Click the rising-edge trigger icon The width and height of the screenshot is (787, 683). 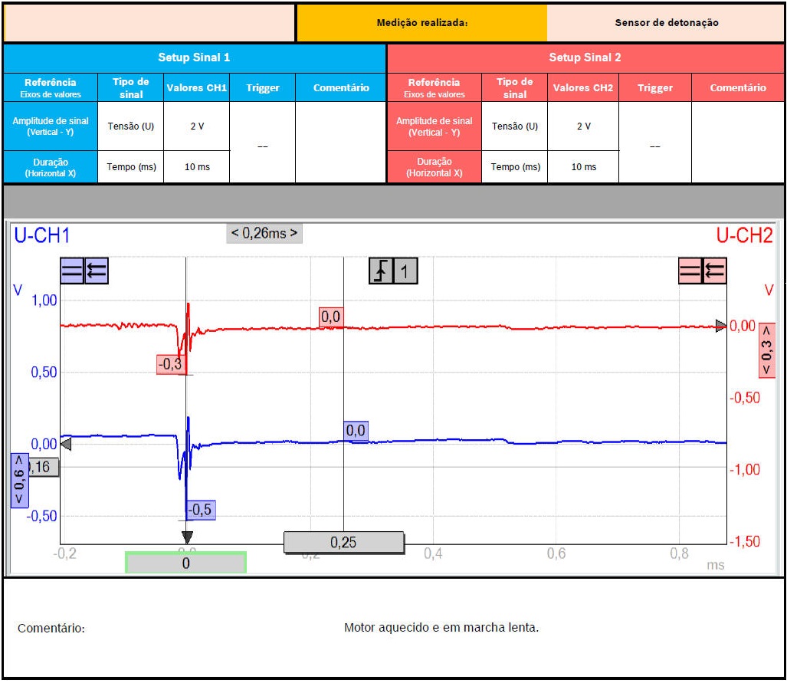click(381, 271)
